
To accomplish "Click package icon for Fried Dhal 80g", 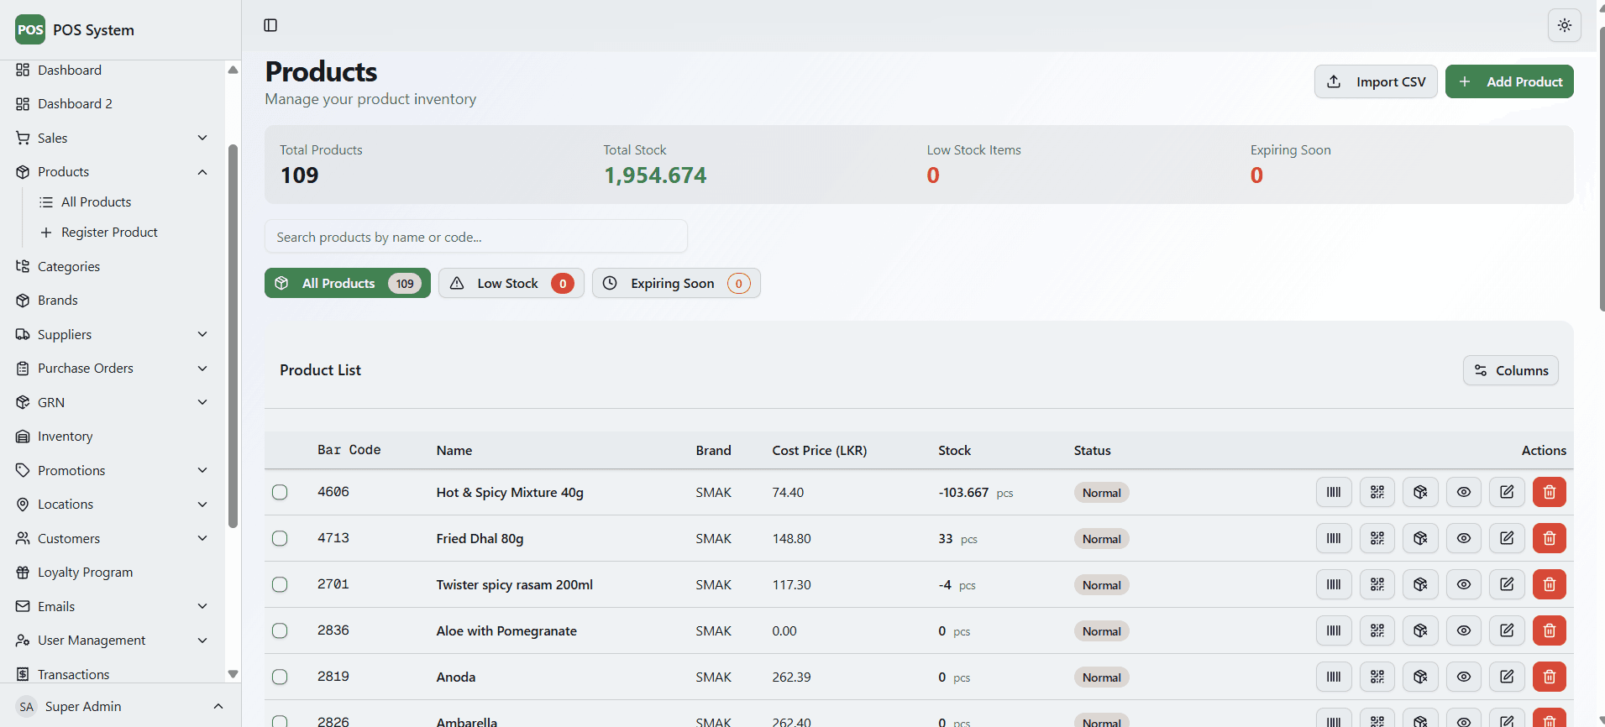I will coord(1420,538).
